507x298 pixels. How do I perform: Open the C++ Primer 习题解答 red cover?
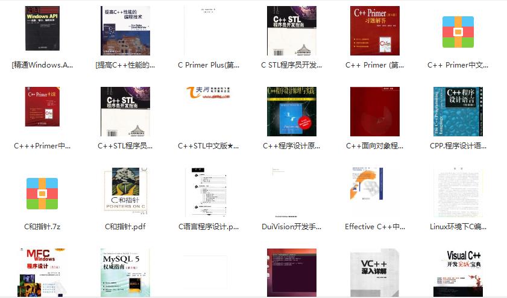coord(375,31)
